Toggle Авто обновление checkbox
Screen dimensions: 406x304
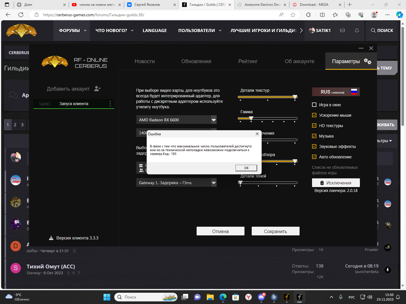314,157
